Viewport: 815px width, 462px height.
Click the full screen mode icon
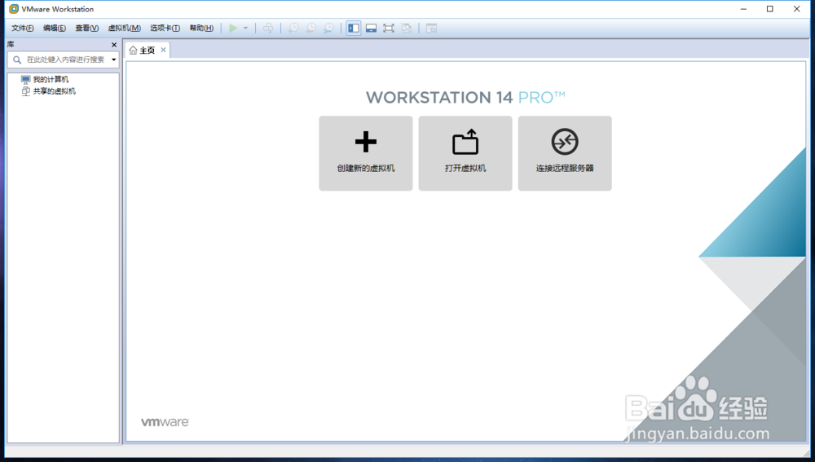(x=389, y=28)
